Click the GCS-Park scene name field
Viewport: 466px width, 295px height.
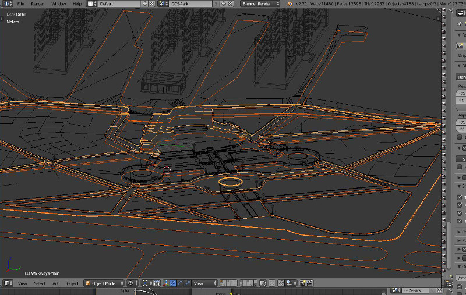(x=191, y=4)
